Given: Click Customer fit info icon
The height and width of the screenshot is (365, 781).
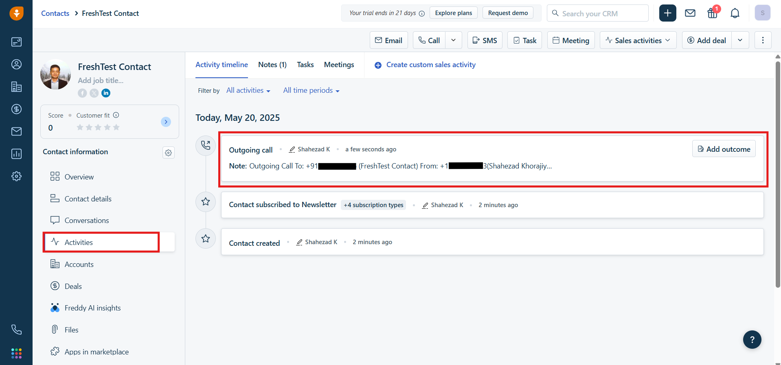Looking at the screenshot, I should (x=116, y=115).
